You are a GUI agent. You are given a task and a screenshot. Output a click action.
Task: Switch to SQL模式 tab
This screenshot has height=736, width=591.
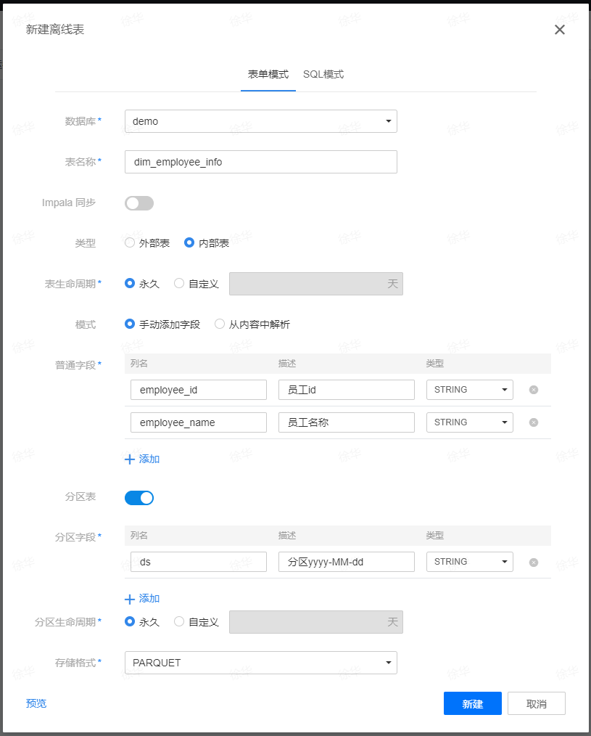click(x=323, y=74)
